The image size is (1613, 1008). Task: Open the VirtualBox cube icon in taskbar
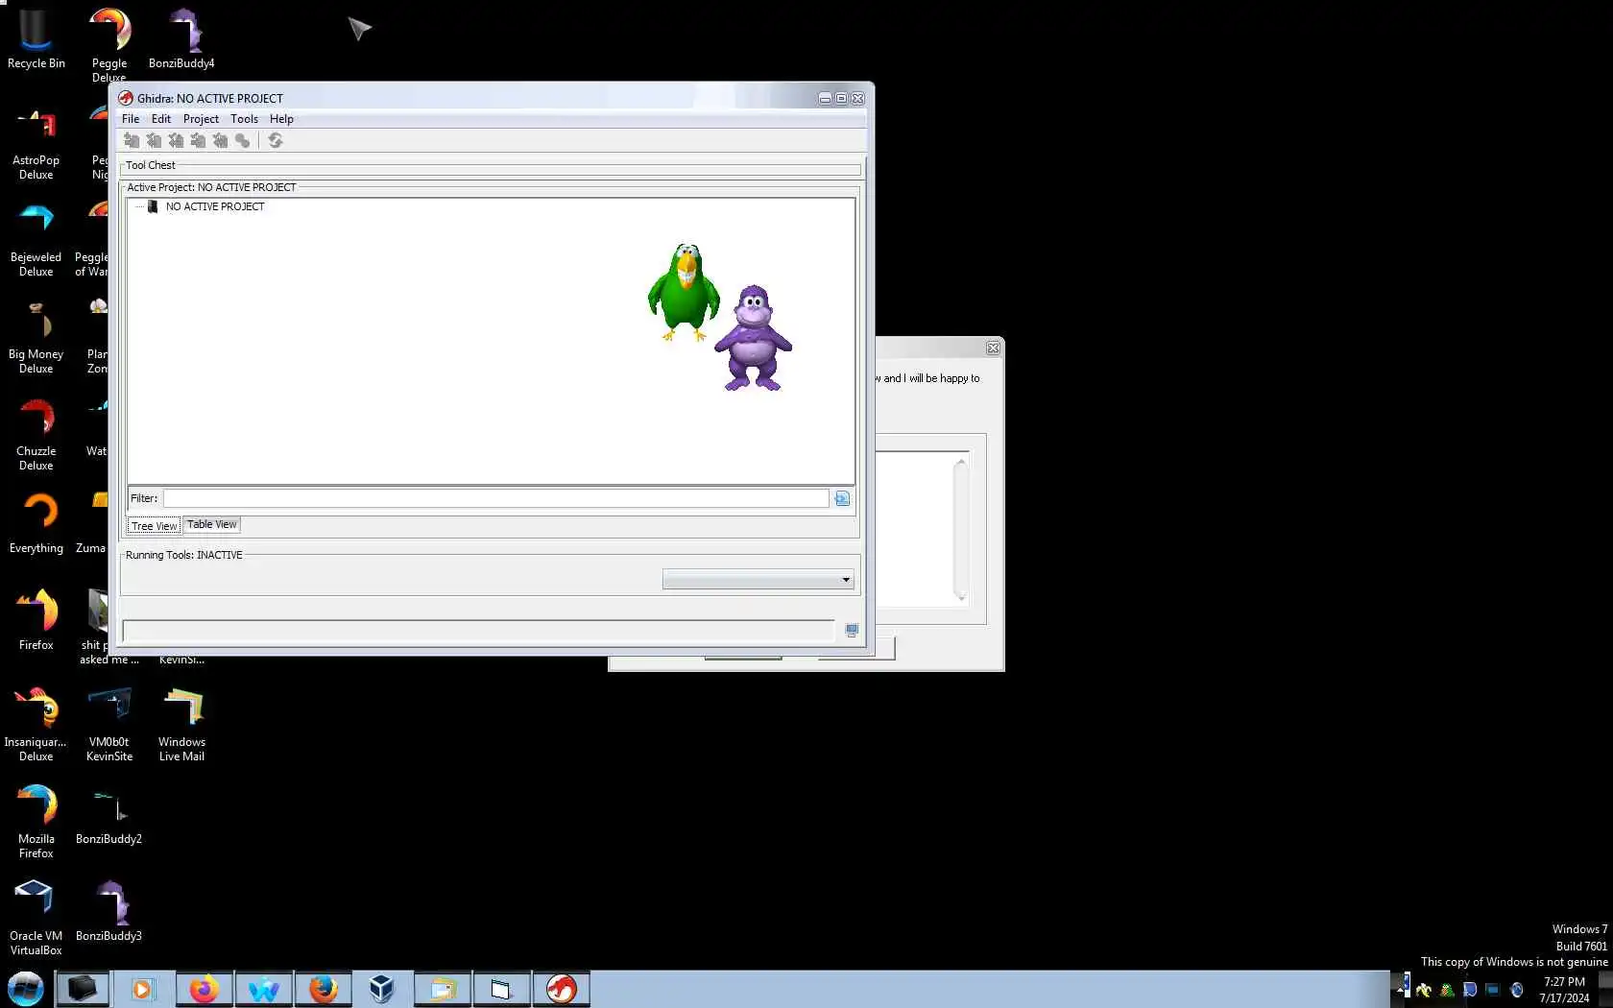tap(382, 989)
